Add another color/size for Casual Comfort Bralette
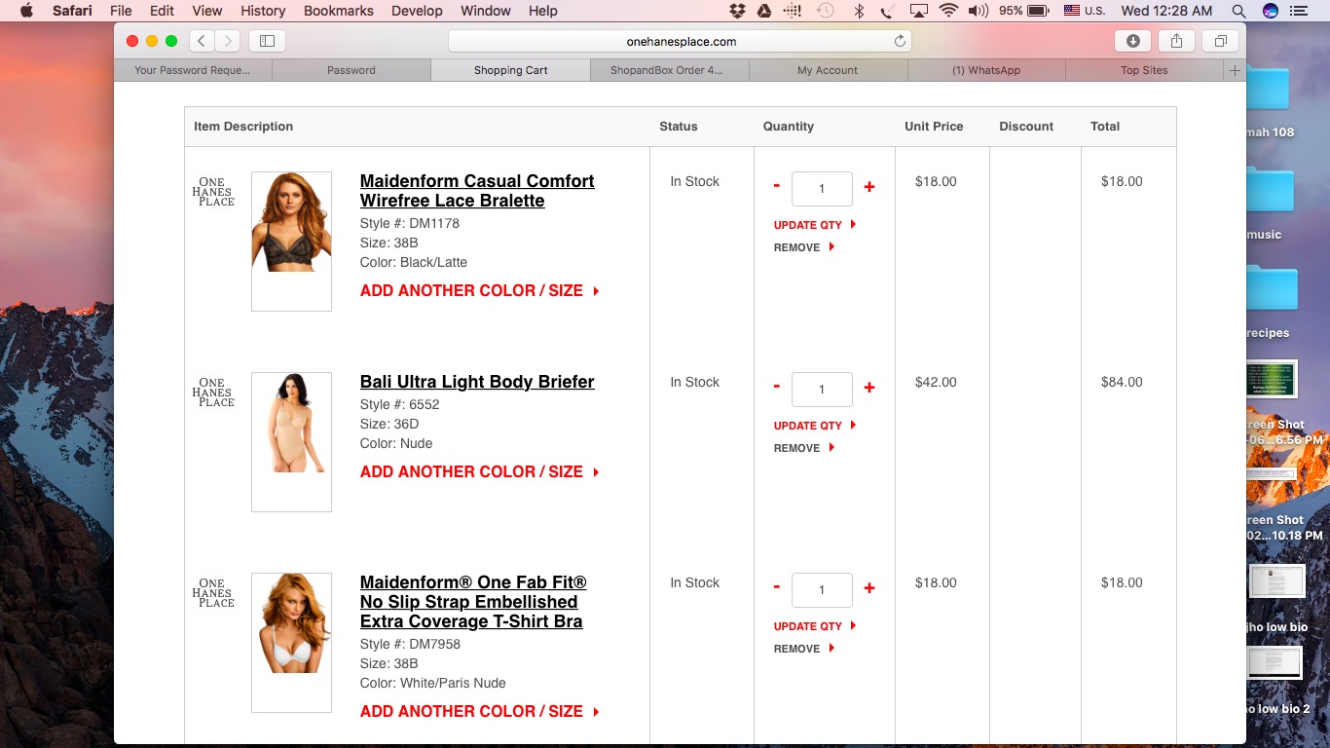This screenshot has width=1330, height=748. coord(480,290)
